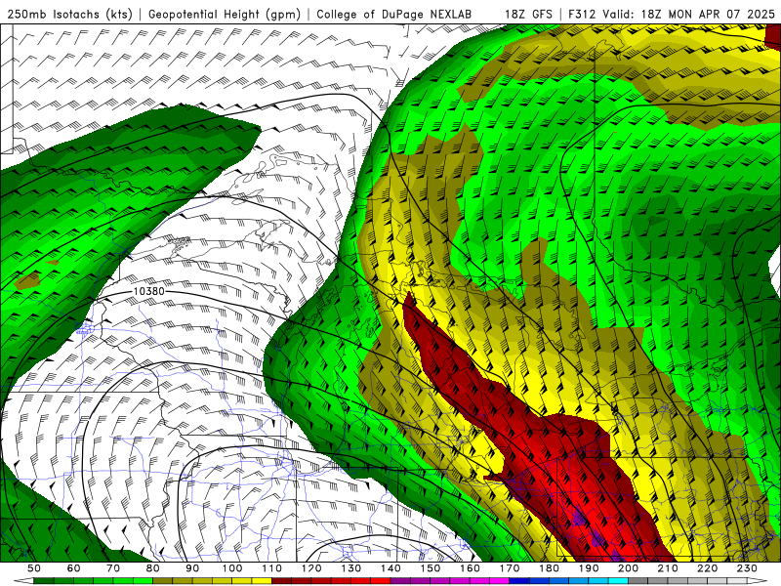This screenshot has height=586, width=781.
Task: Click the 10380 height contour label
Action: pyautogui.click(x=149, y=291)
